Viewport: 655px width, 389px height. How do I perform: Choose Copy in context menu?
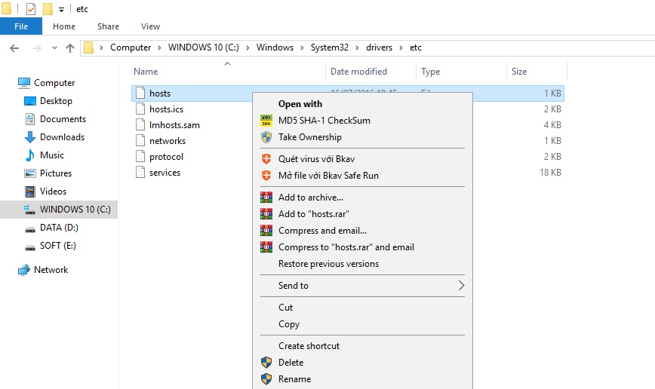coord(362,324)
